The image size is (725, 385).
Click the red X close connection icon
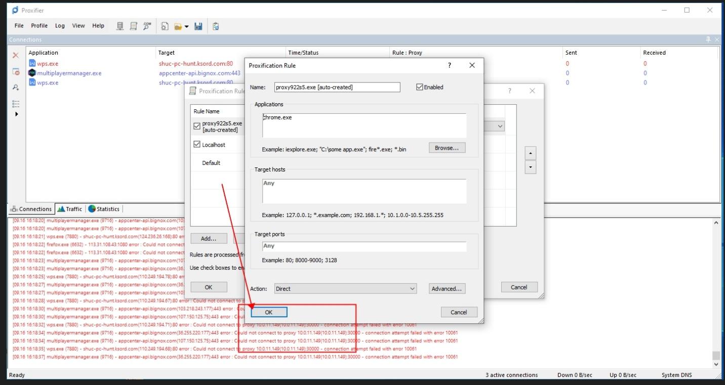pos(16,55)
